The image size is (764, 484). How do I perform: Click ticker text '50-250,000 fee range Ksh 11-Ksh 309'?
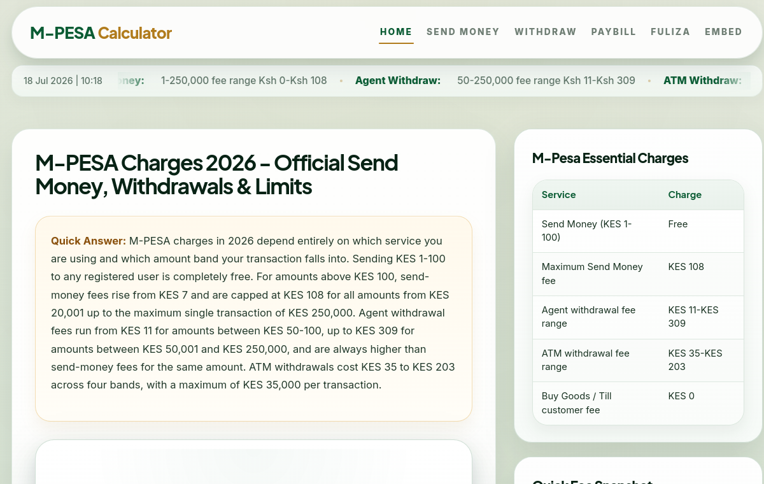[546, 81]
